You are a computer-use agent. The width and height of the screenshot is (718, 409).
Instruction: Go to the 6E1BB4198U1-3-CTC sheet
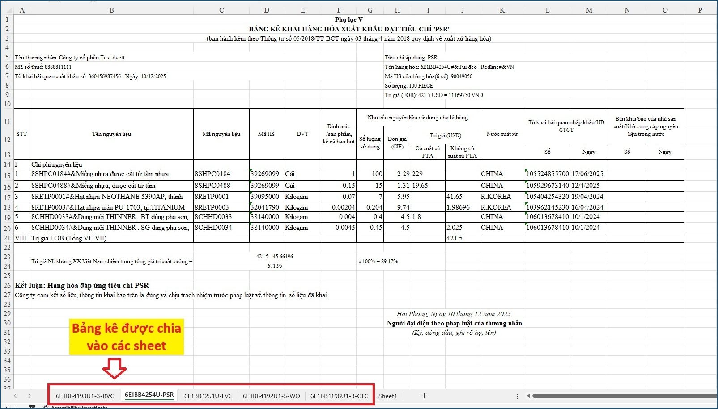(339, 396)
